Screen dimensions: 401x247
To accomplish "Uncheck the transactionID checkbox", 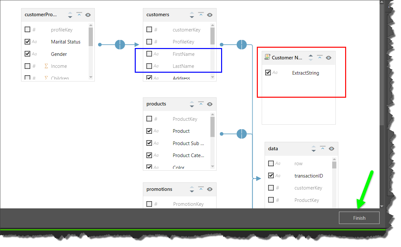I will coord(271,176).
